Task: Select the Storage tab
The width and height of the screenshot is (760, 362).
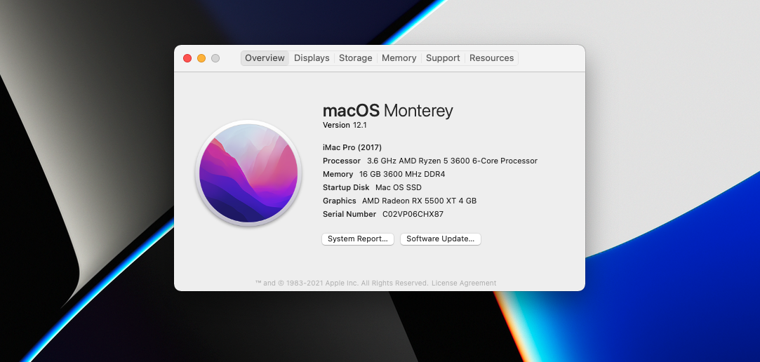Action: pyautogui.click(x=355, y=58)
